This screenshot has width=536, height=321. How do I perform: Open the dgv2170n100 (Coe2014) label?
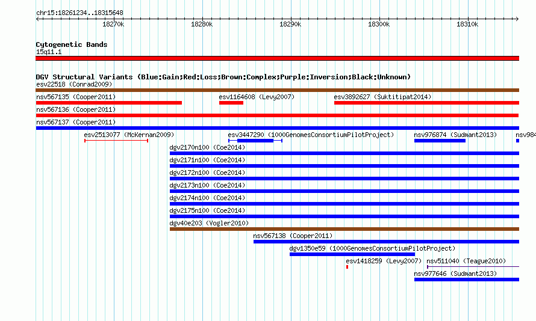click(x=207, y=148)
